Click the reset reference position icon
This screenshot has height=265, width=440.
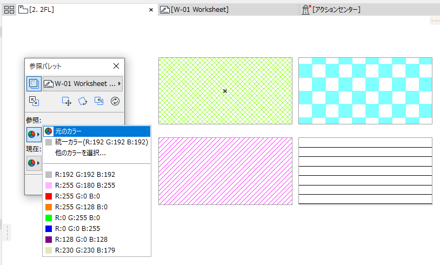[99, 101]
